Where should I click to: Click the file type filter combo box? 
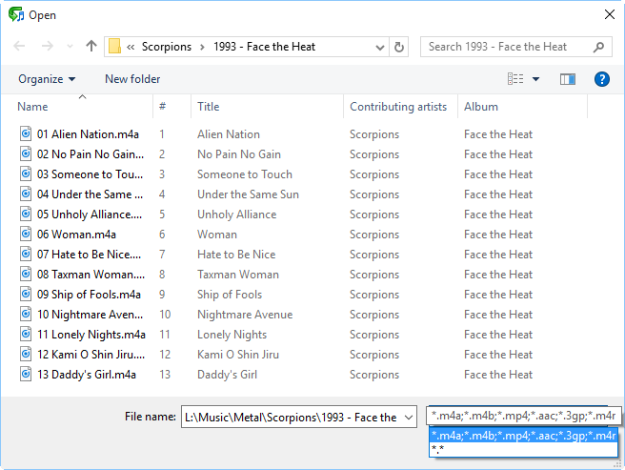point(523,417)
